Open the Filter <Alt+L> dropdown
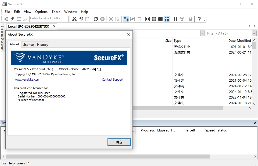 pyautogui.click(x=254, y=33)
